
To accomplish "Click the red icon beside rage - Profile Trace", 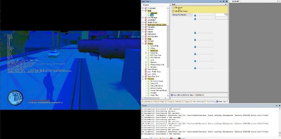I will click(146, 71).
